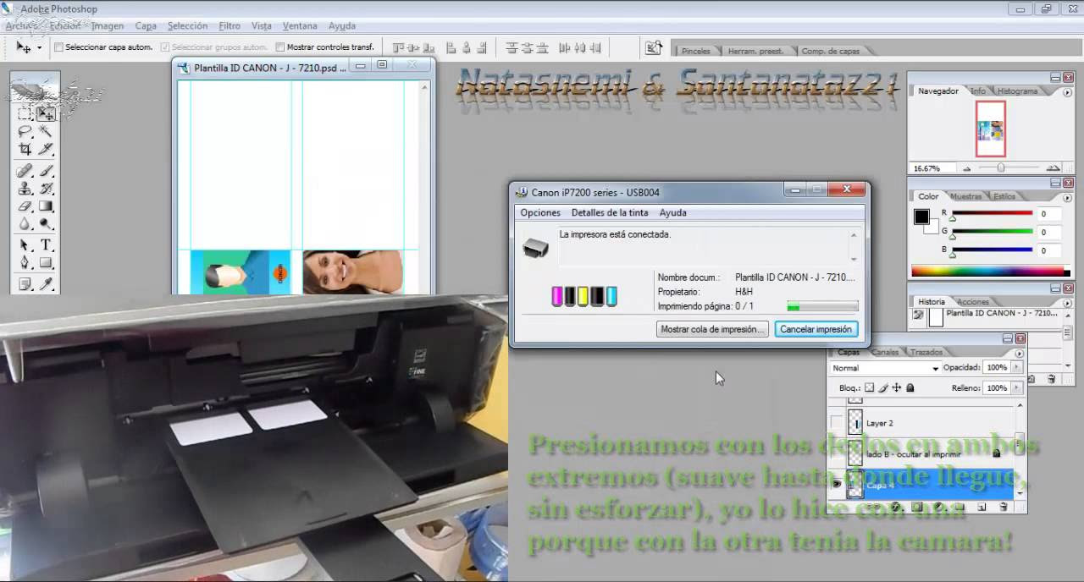
Task: Select the Path Selection tool
Action: pyautogui.click(x=25, y=245)
